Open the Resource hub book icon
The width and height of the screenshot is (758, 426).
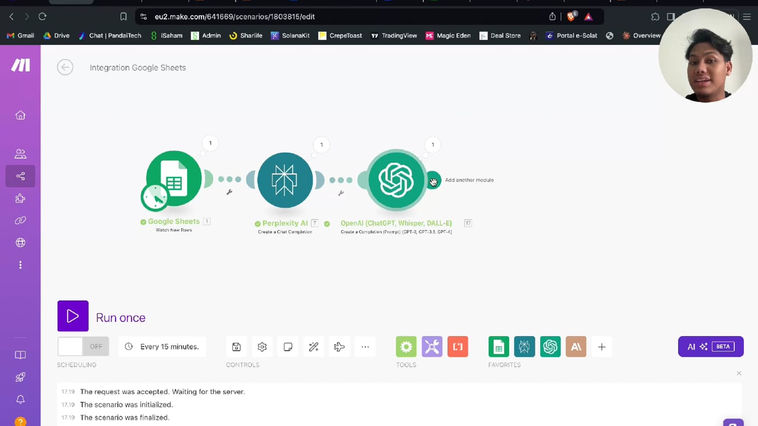[20, 355]
